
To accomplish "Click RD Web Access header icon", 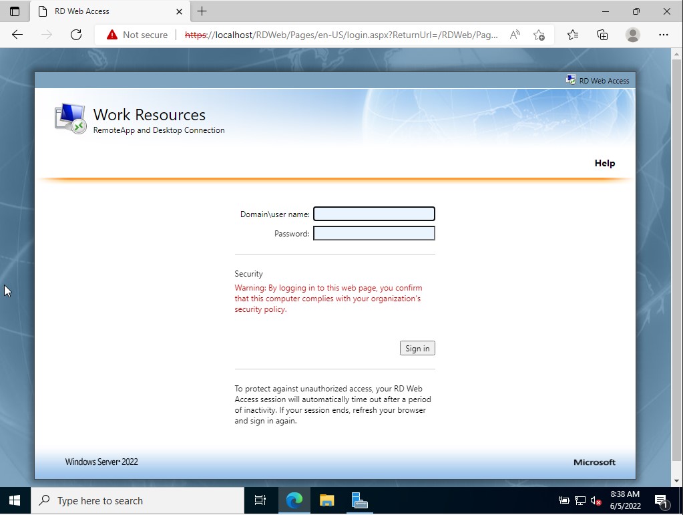I will (x=571, y=79).
